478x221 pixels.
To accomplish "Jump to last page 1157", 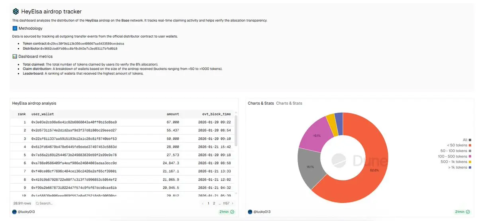I will point(226,203).
